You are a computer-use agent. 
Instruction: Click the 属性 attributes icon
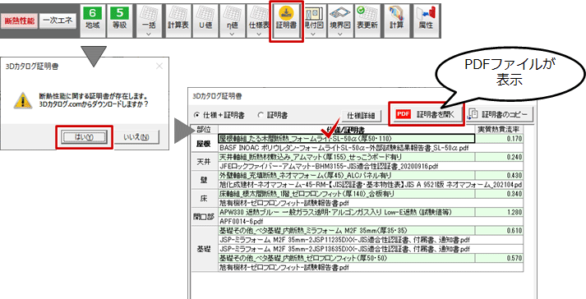click(x=426, y=20)
